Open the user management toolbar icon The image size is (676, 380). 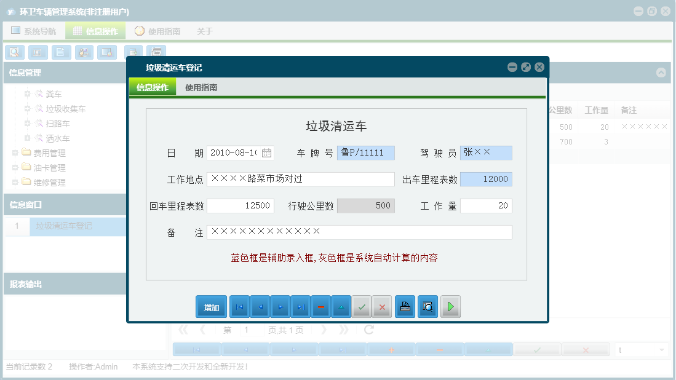point(84,52)
